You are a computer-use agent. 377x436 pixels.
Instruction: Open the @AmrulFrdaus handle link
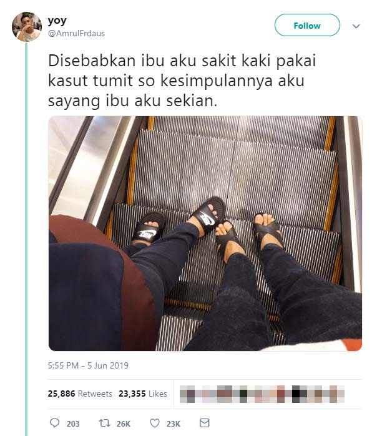click(x=76, y=33)
